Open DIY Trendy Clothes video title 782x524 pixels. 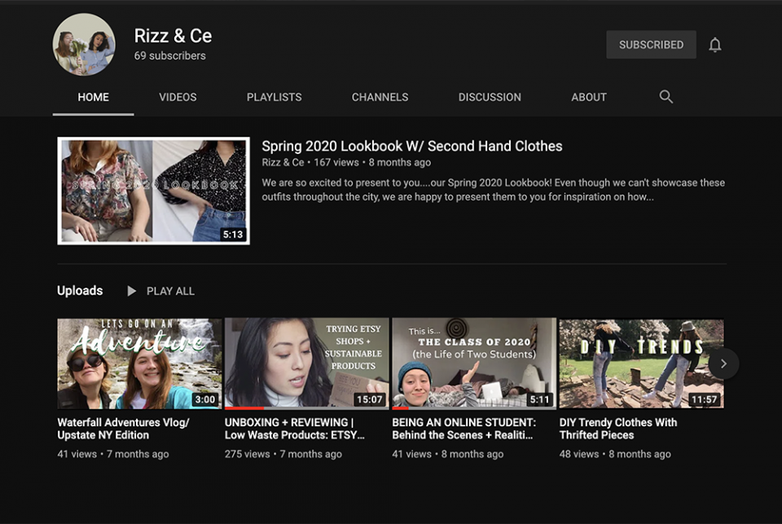click(618, 429)
